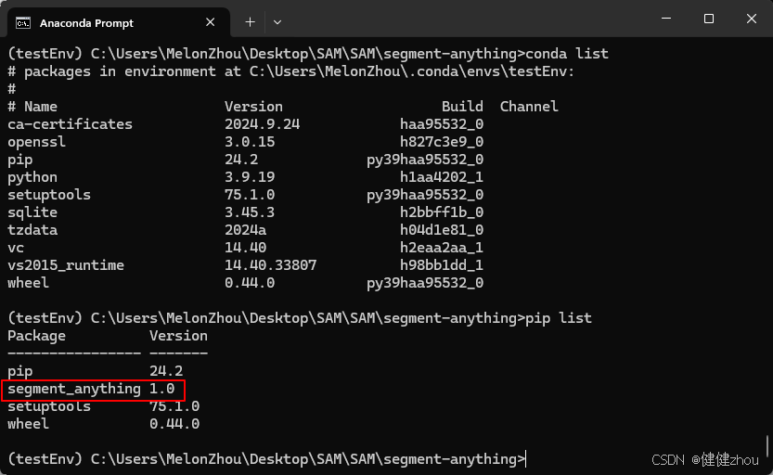The height and width of the screenshot is (475, 773).
Task: Click build string h04d1e81_0
Action: click(442, 230)
